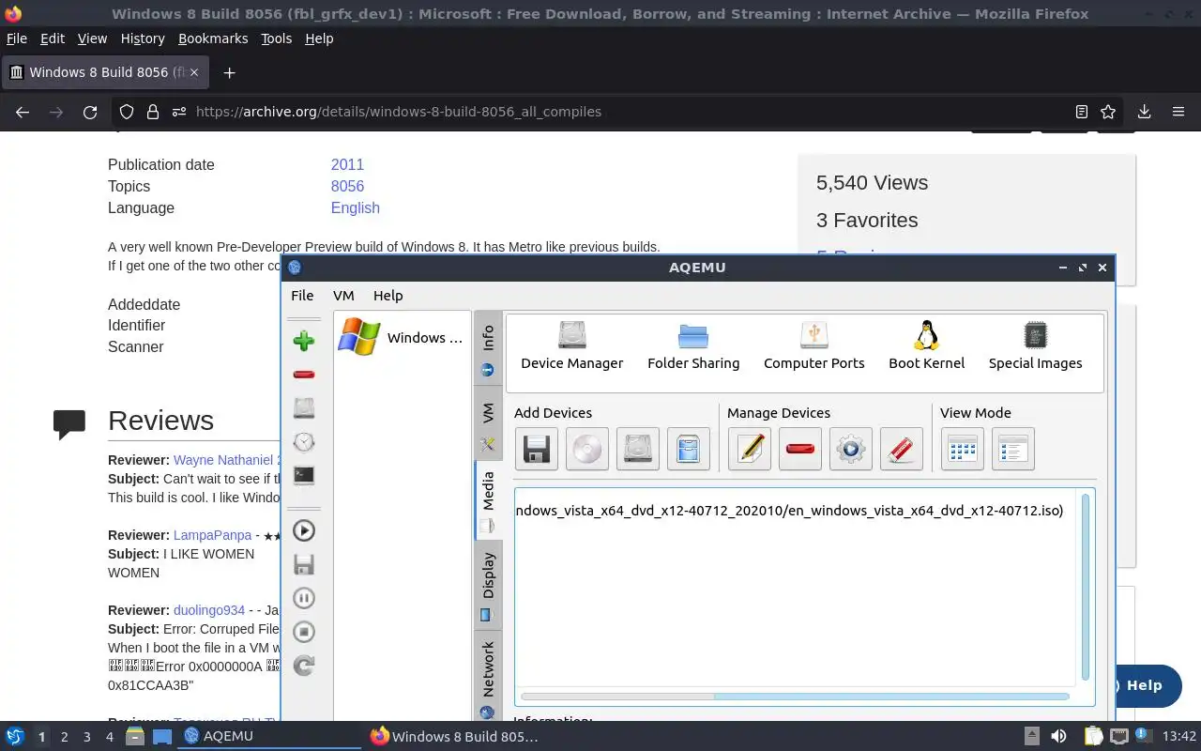
Task: Open the 8056 topic link
Action: (x=347, y=186)
